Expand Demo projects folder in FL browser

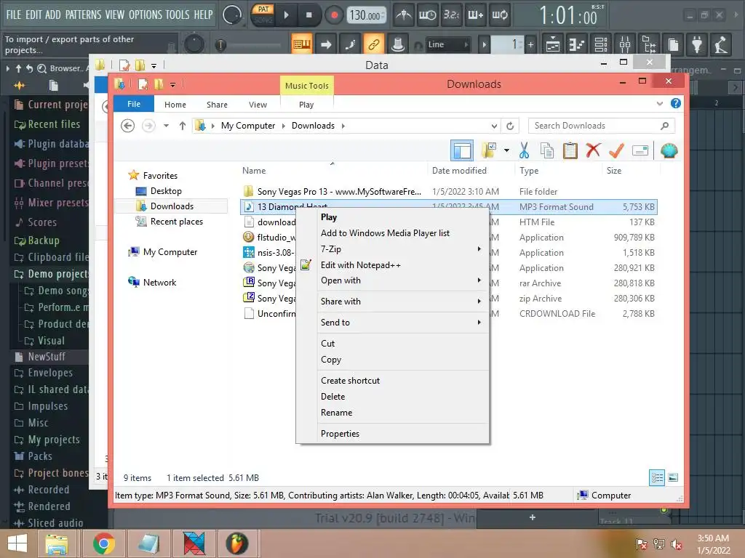coord(51,274)
